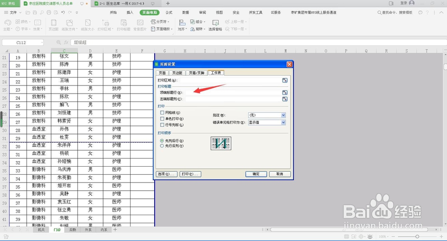Select the 先行后列 radio button
Screen dimensions: 447x241
coord(162,146)
